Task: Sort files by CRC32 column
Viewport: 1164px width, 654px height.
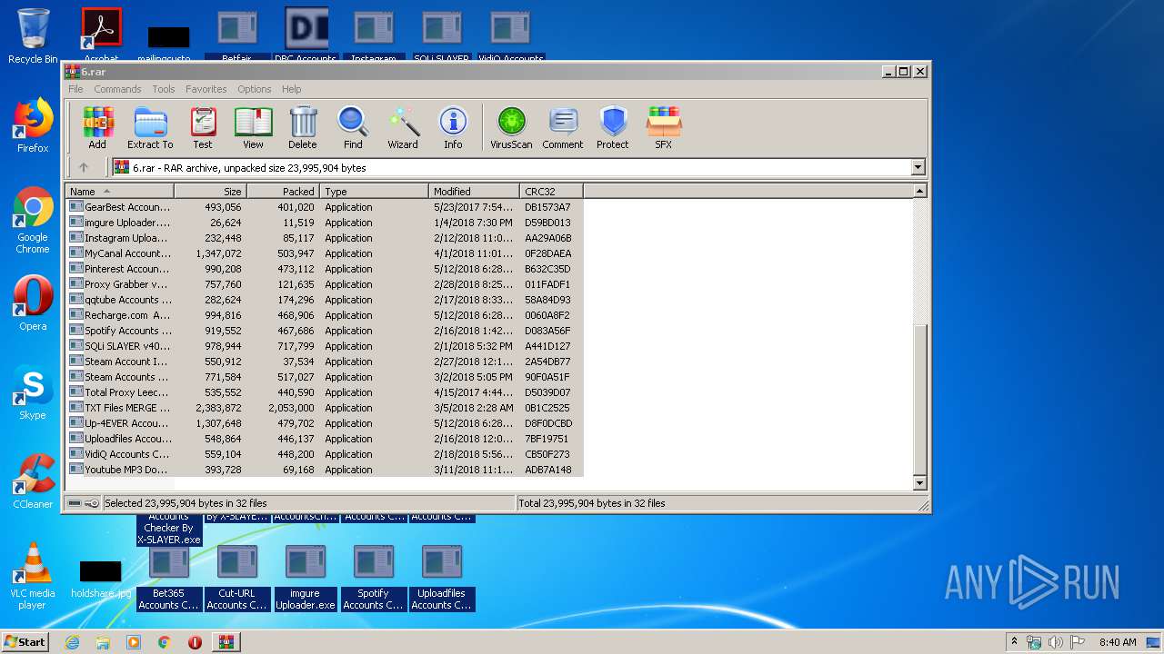Action: click(x=552, y=192)
